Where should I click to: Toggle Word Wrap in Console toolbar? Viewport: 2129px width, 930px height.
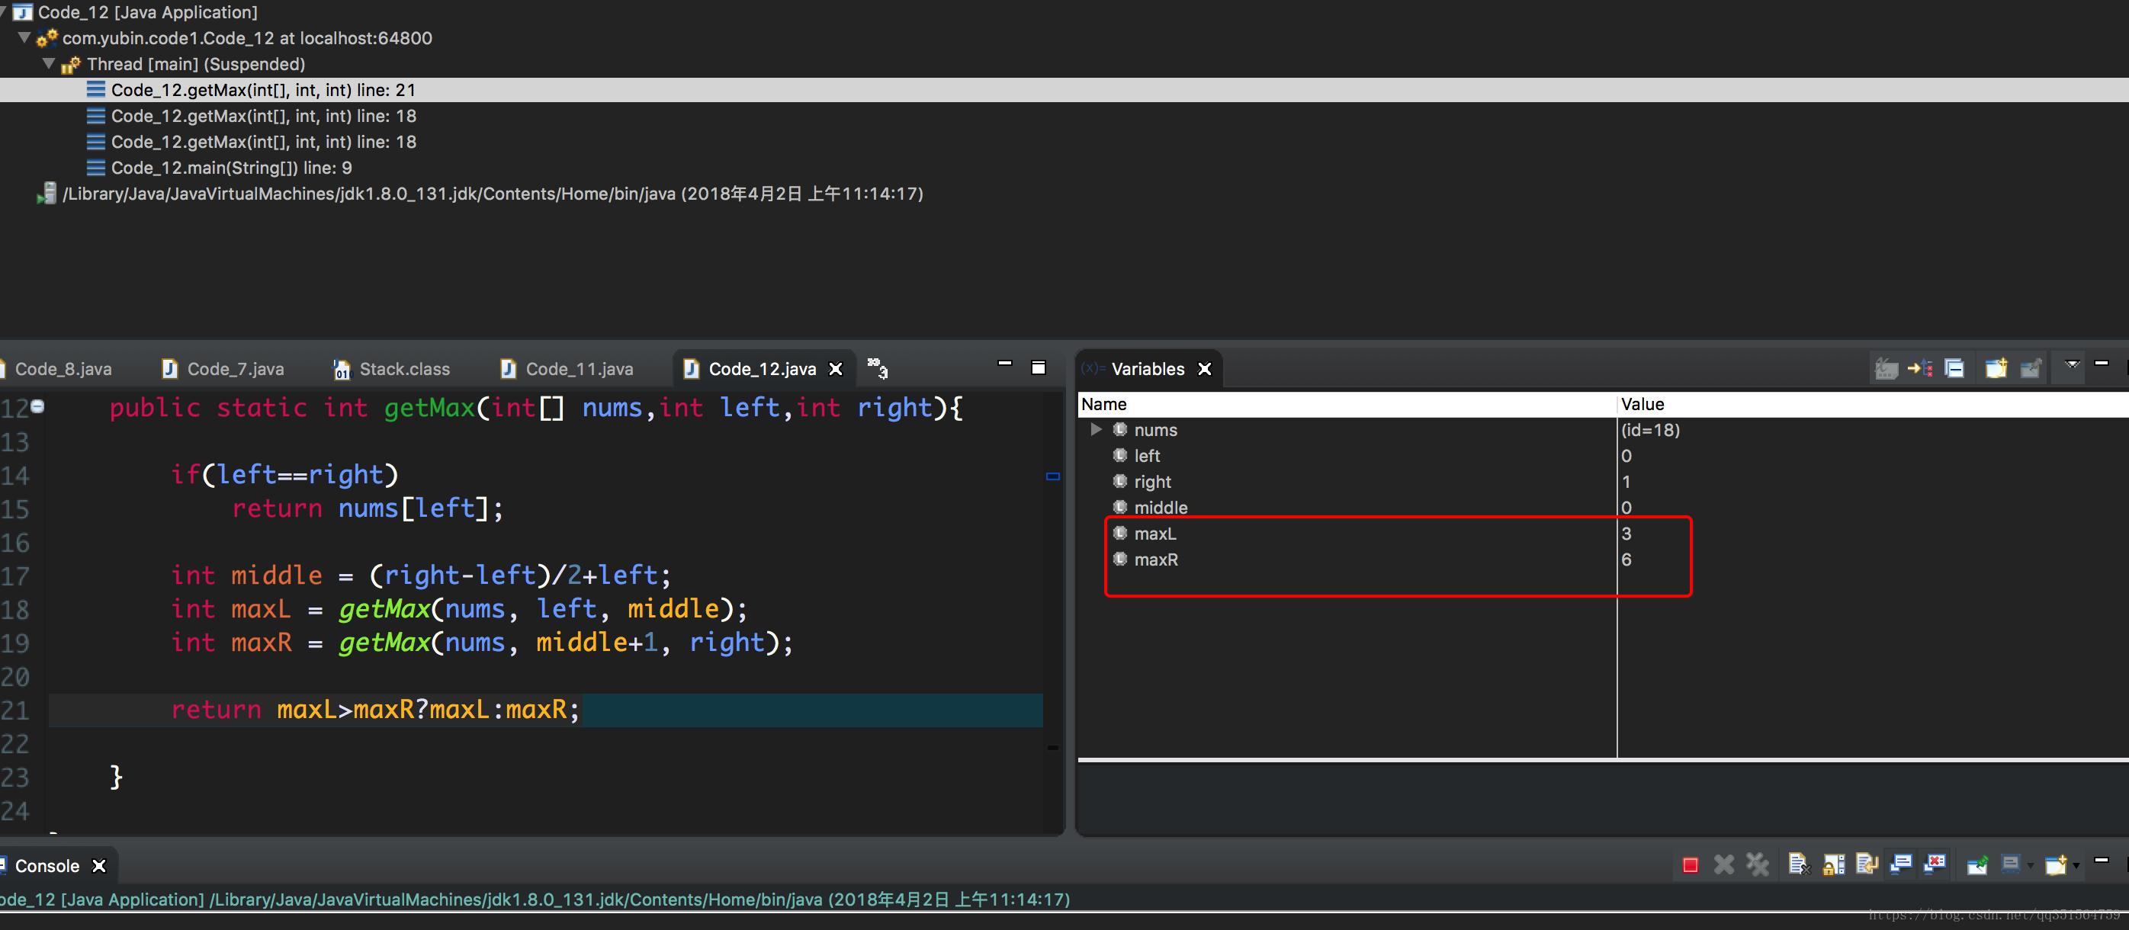click(1866, 864)
